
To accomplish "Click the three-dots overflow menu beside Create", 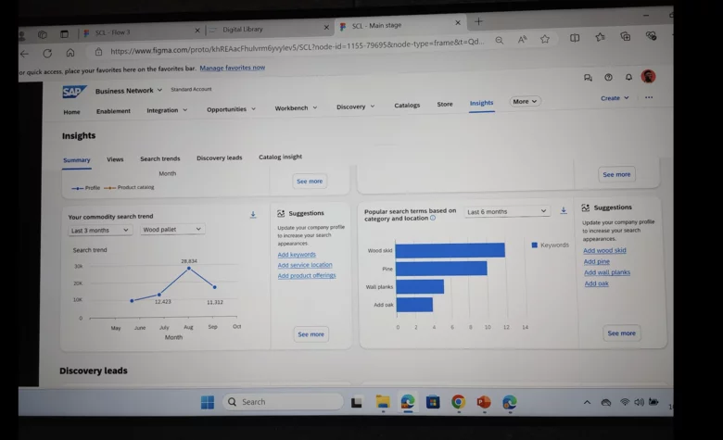I will (649, 97).
